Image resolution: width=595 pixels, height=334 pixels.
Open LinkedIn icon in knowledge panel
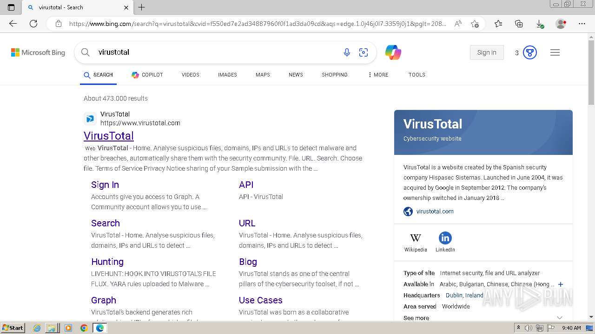tap(445, 238)
